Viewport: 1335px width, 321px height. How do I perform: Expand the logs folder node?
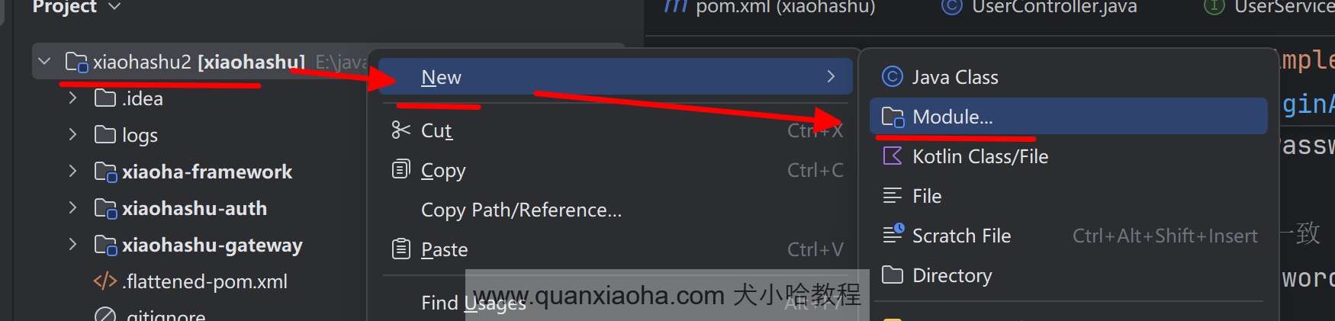(72, 135)
